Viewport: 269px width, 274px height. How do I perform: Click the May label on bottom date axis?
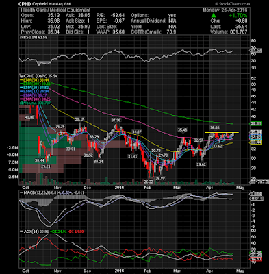(240, 271)
